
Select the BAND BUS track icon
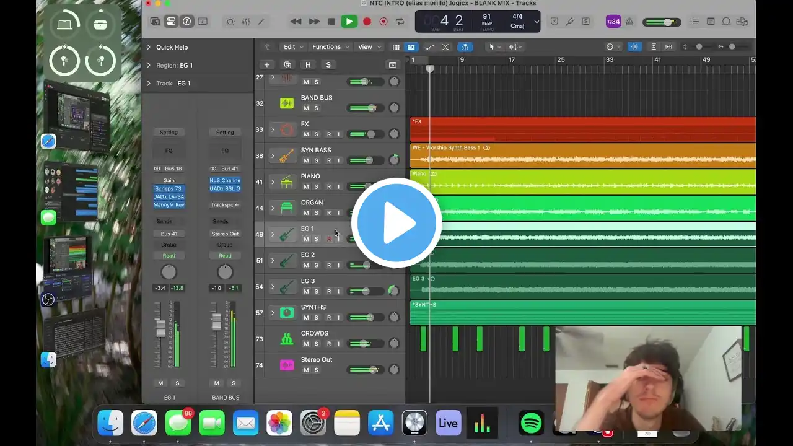point(286,103)
